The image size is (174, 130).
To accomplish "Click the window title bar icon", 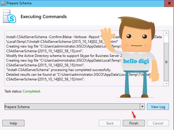I will (x=3, y=3).
